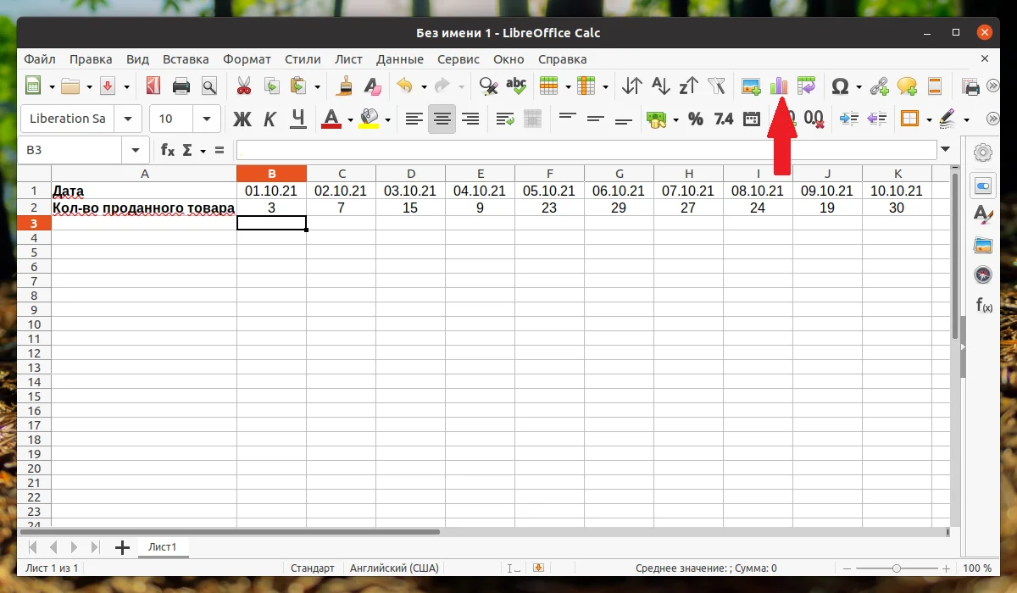The width and height of the screenshot is (1017, 593).
Task: Sort the data in ascending order
Action: (x=660, y=86)
